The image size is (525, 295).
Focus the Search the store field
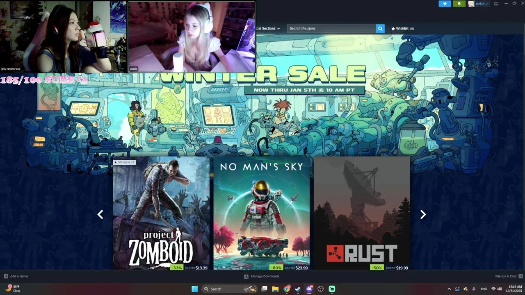coord(331,28)
